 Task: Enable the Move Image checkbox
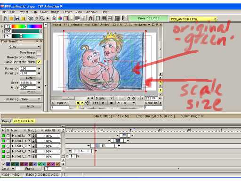point(39,52)
